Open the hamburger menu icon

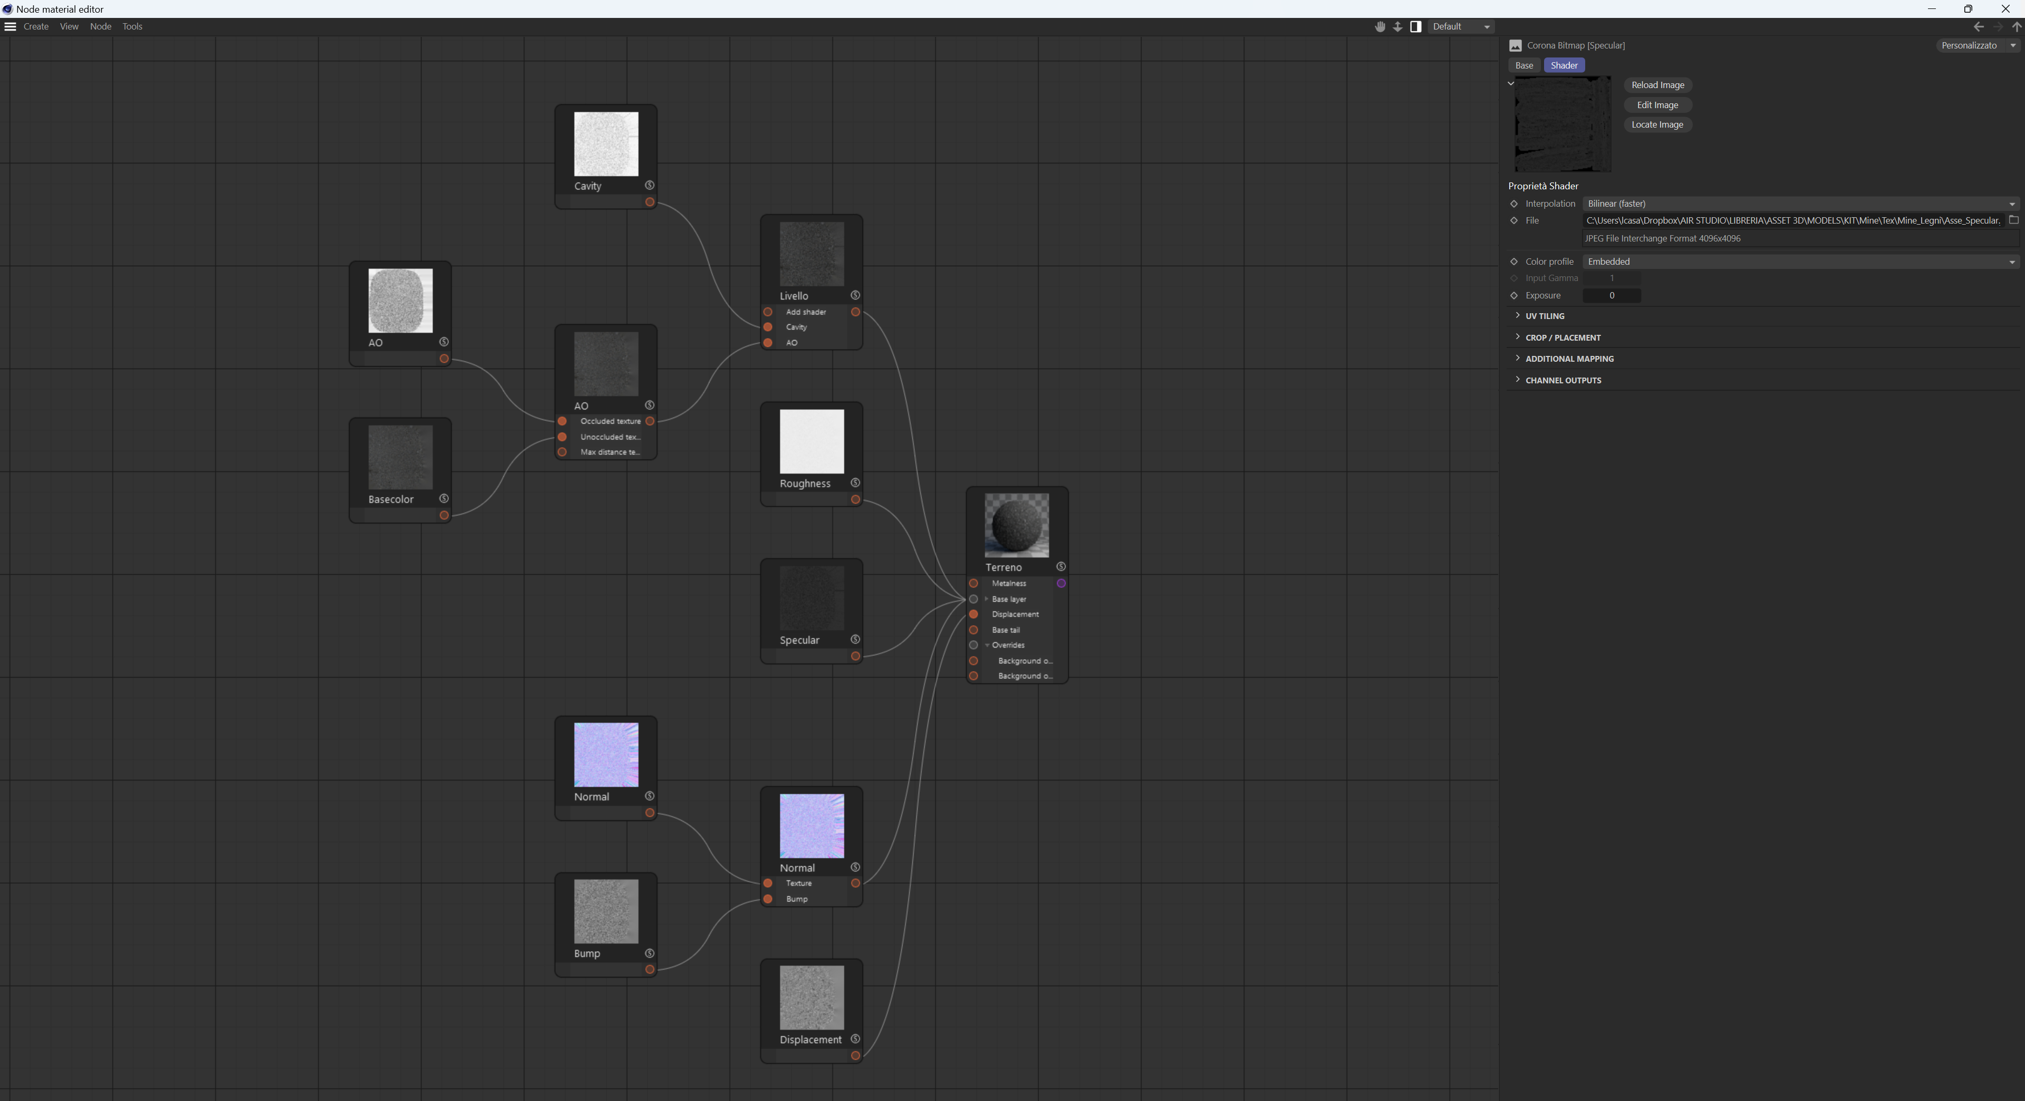click(10, 27)
